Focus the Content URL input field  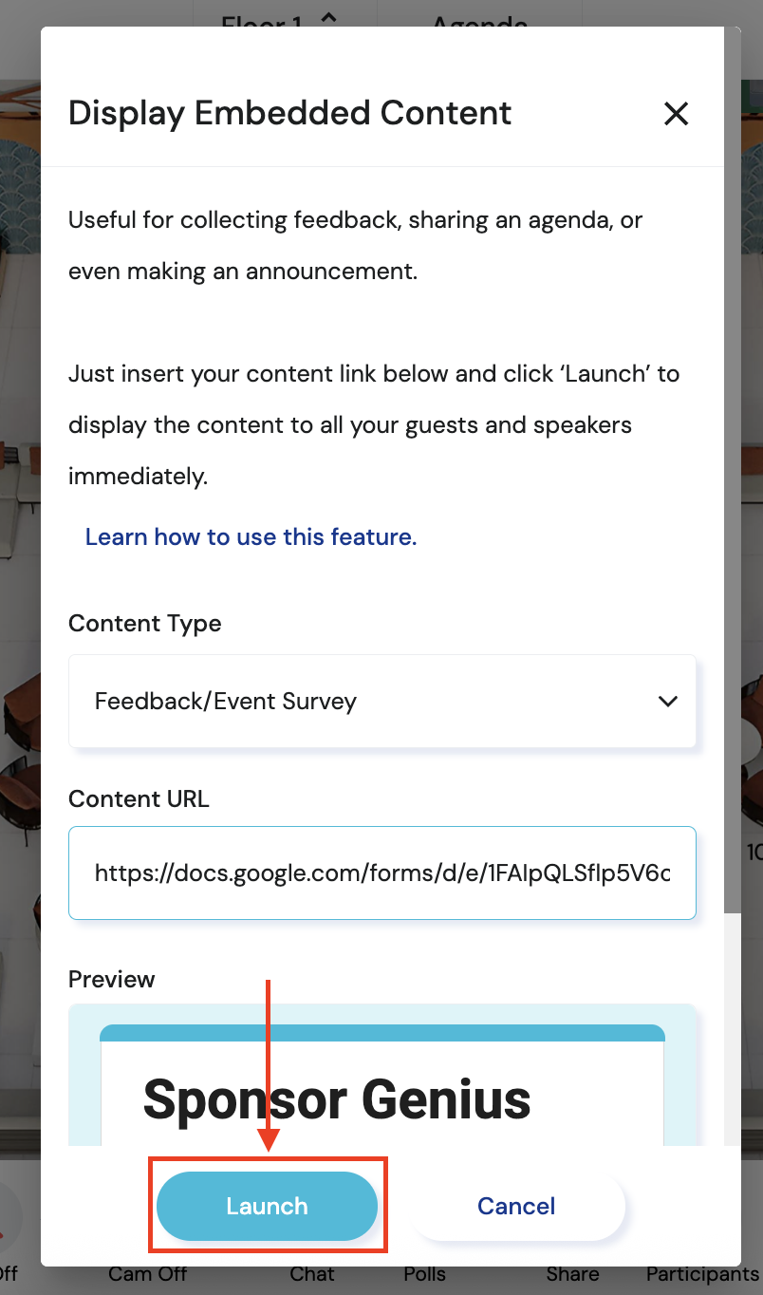pyautogui.click(x=381, y=873)
